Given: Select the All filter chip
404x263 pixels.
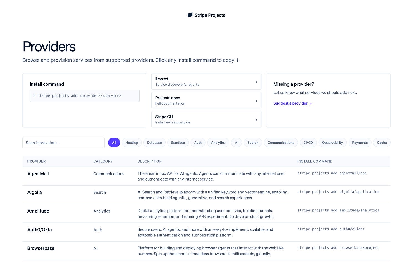Looking at the screenshot, I should 114,143.
